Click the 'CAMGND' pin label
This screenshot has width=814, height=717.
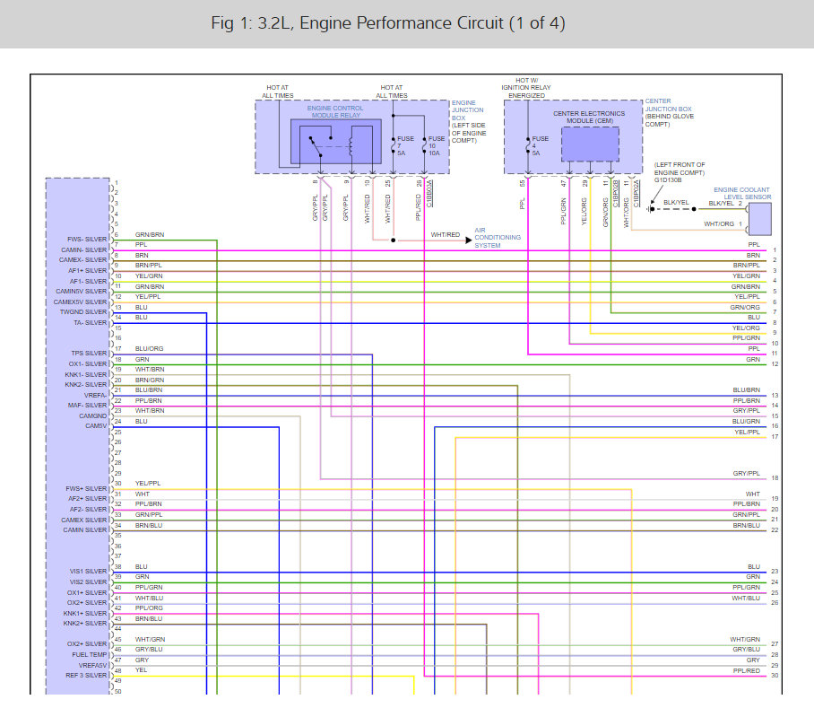point(92,416)
